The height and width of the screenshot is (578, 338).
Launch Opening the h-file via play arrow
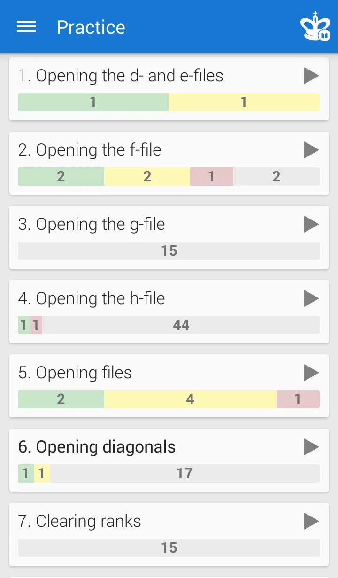tap(311, 298)
